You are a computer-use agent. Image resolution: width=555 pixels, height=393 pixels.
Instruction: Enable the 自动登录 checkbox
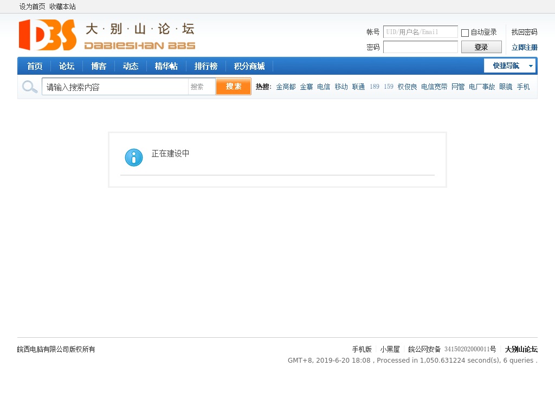click(465, 33)
